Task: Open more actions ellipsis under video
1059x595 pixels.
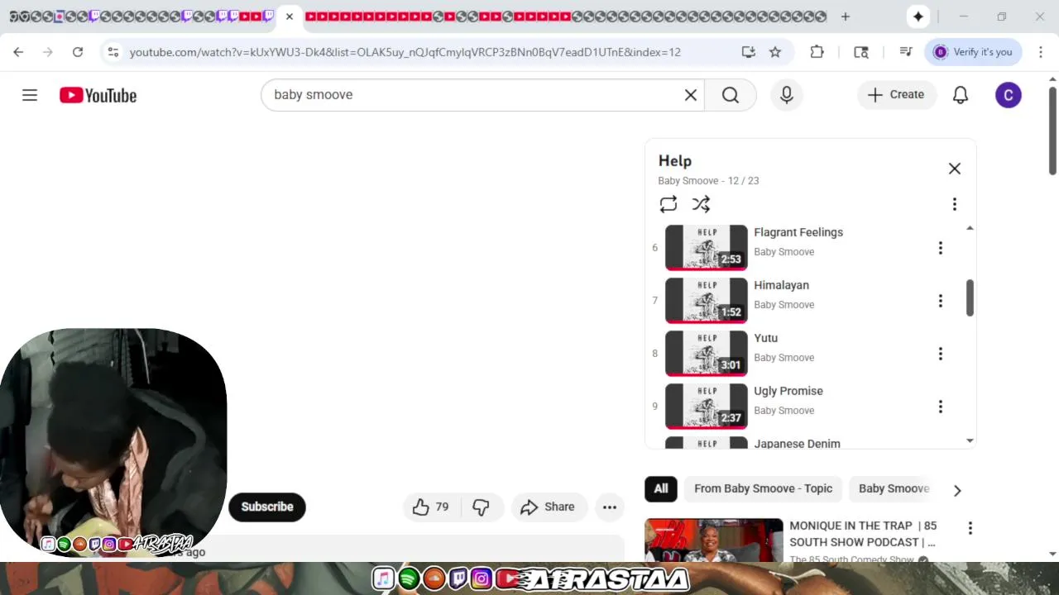Action: [610, 507]
